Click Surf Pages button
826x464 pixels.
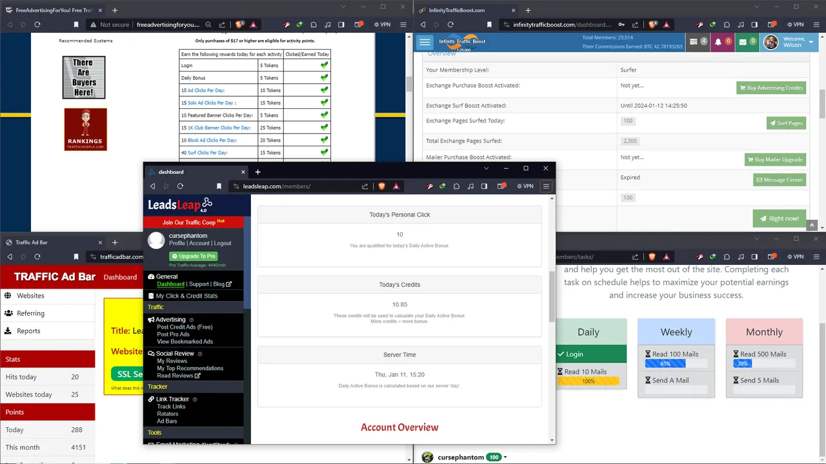786,123
